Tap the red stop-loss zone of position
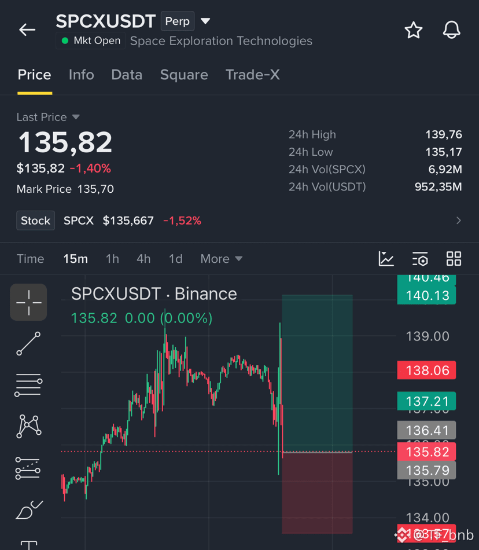479x550 pixels. [317, 493]
